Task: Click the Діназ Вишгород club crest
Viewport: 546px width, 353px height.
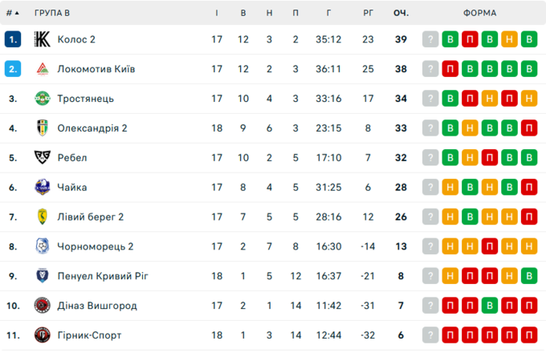Action: point(43,306)
